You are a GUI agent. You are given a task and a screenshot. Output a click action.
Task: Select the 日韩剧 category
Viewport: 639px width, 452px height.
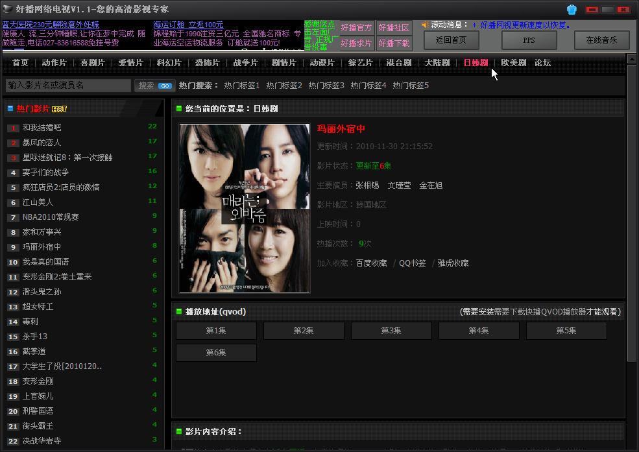476,63
